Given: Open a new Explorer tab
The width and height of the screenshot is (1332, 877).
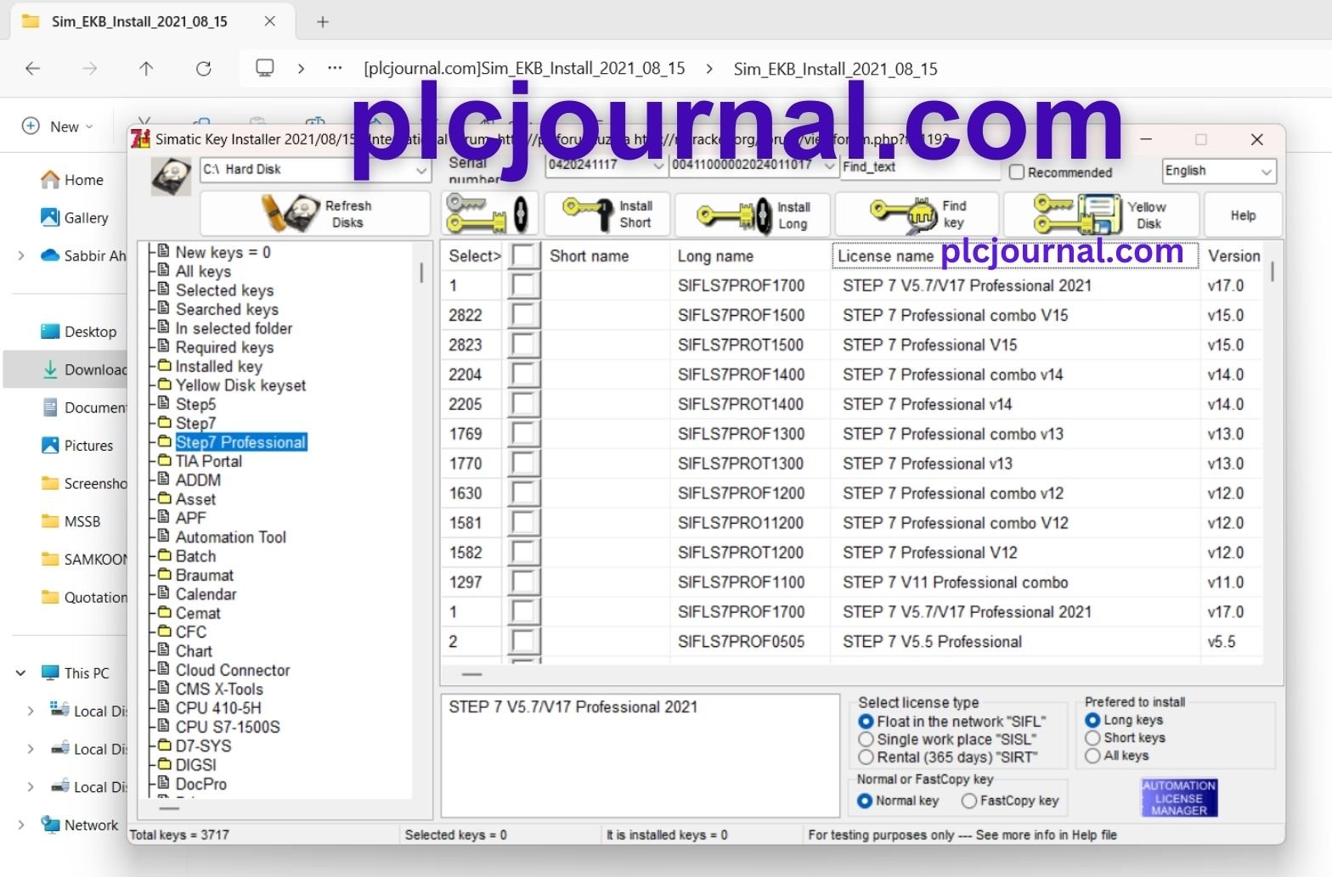Looking at the screenshot, I should 323,22.
